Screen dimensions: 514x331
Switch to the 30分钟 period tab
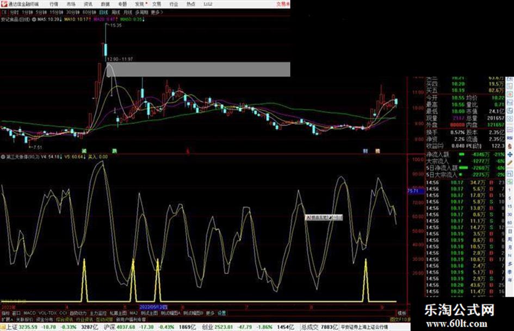pyautogui.click(x=73, y=12)
